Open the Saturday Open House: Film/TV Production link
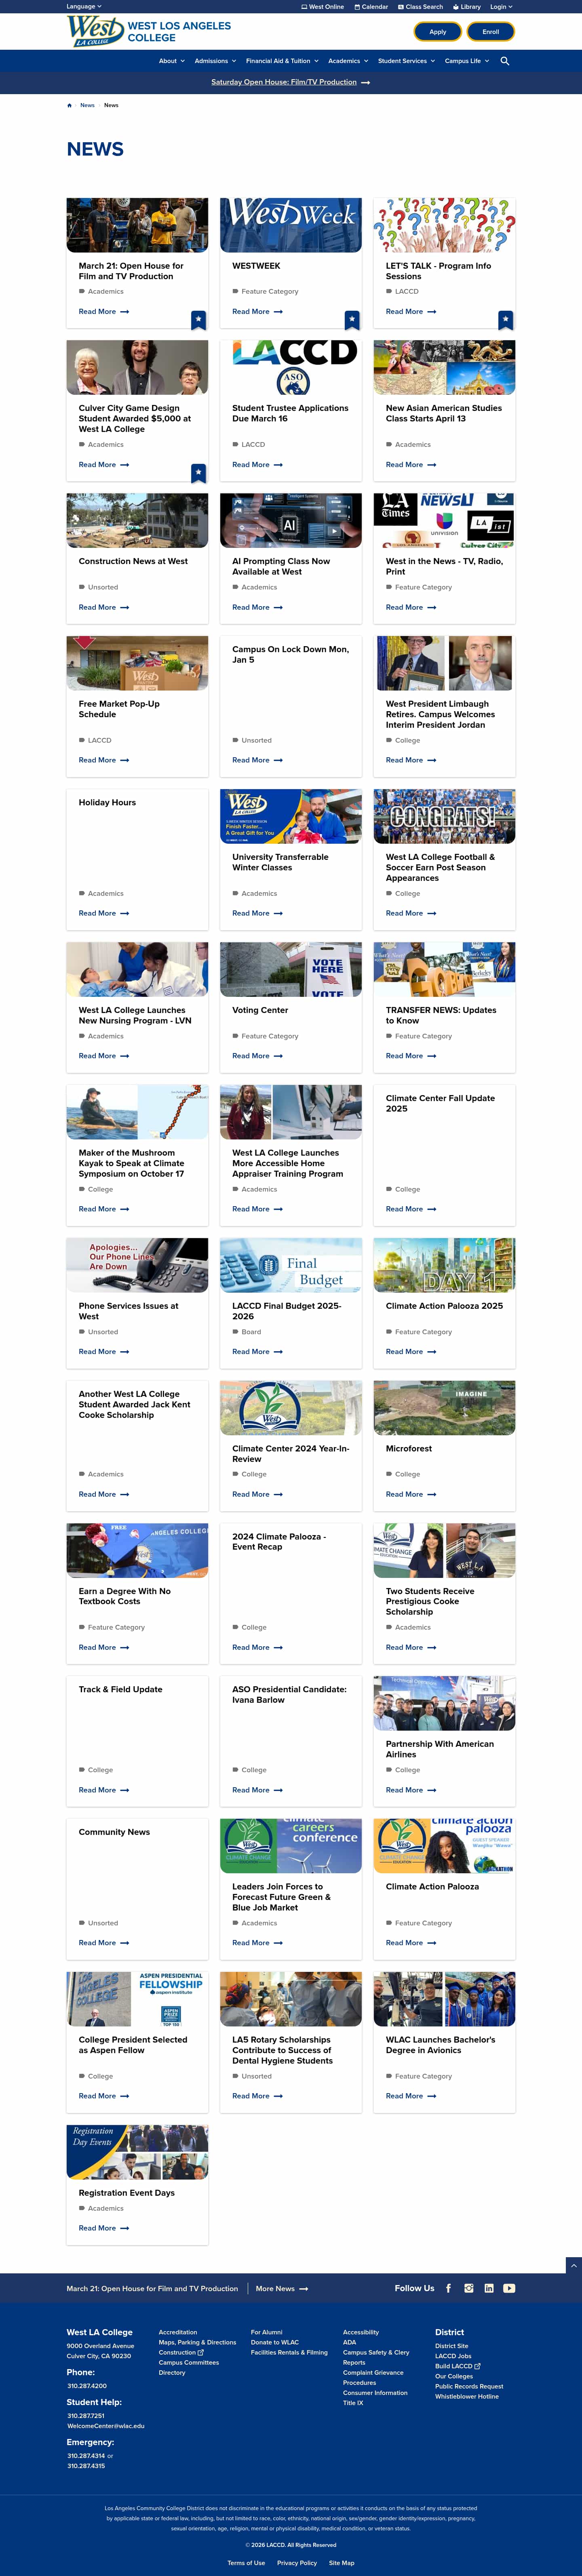The image size is (582, 2576). click(x=284, y=83)
